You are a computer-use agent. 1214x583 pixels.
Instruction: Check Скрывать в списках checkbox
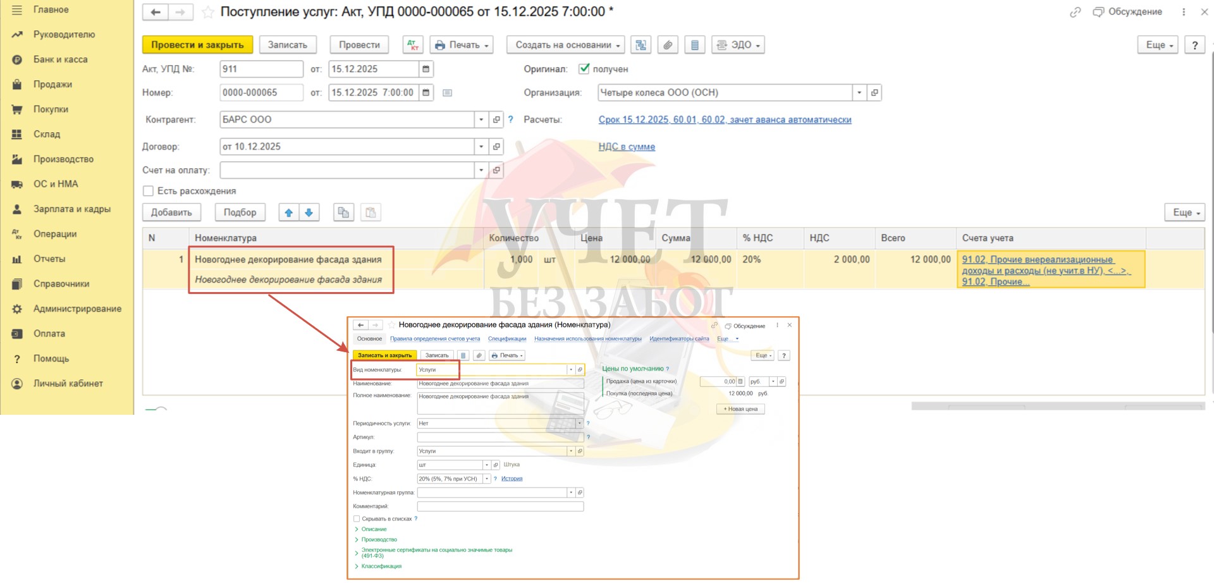tap(357, 519)
